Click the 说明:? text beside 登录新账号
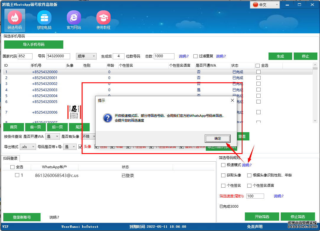The height and width of the screenshot is (231, 320). click(54, 217)
